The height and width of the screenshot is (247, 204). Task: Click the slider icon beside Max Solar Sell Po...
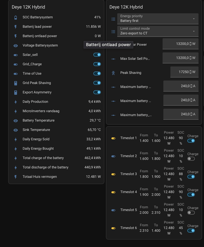(x=113, y=59)
